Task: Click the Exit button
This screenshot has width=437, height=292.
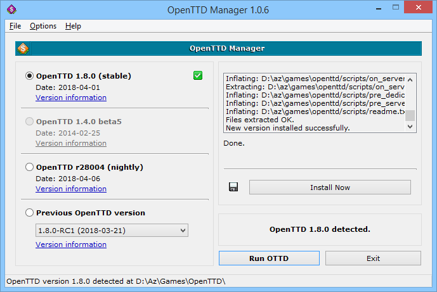Action: click(373, 258)
